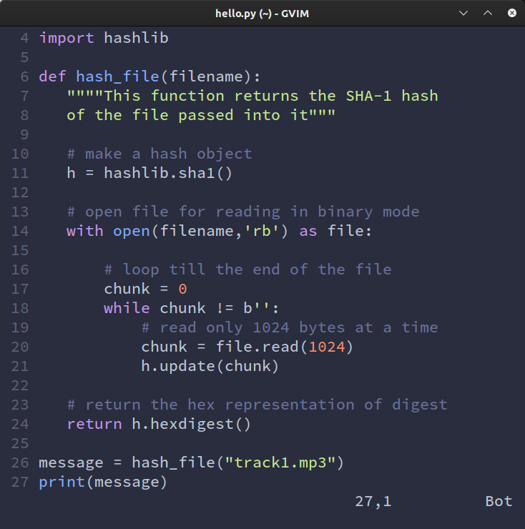Click line 'h = hashlib.sha1()'

149,173
